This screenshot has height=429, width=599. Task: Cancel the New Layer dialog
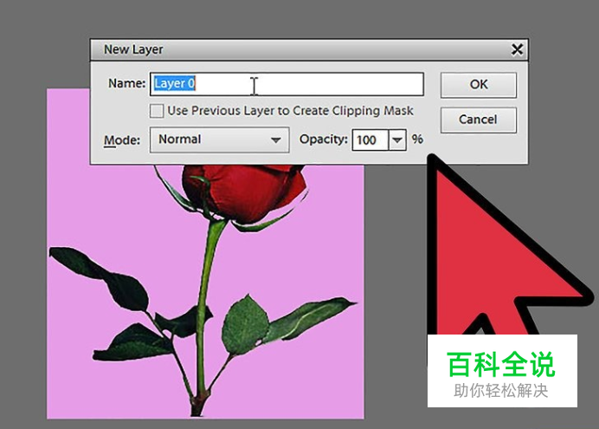click(x=479, y=120)
